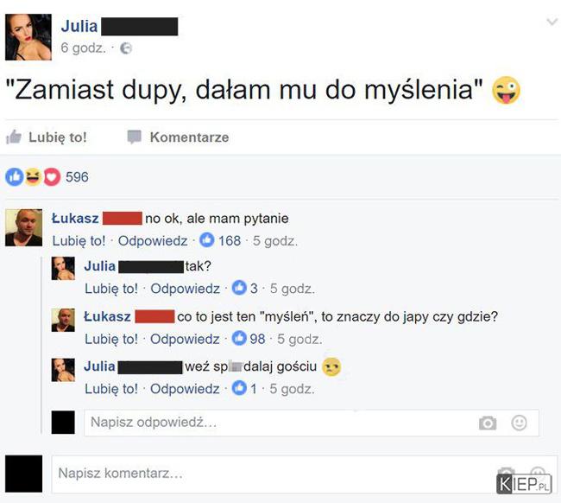Open emoji picker in the reply field
The height and width of the screenshot is (503, 561).
(519, 423)
